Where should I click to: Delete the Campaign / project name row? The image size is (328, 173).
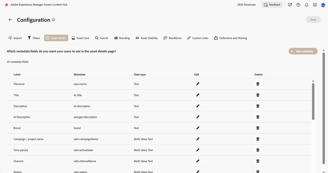(258, 139)
